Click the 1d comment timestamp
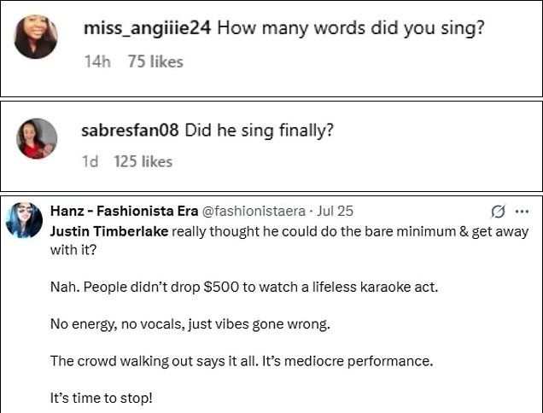This screenshot has width=543, height=413. [89, 161]
